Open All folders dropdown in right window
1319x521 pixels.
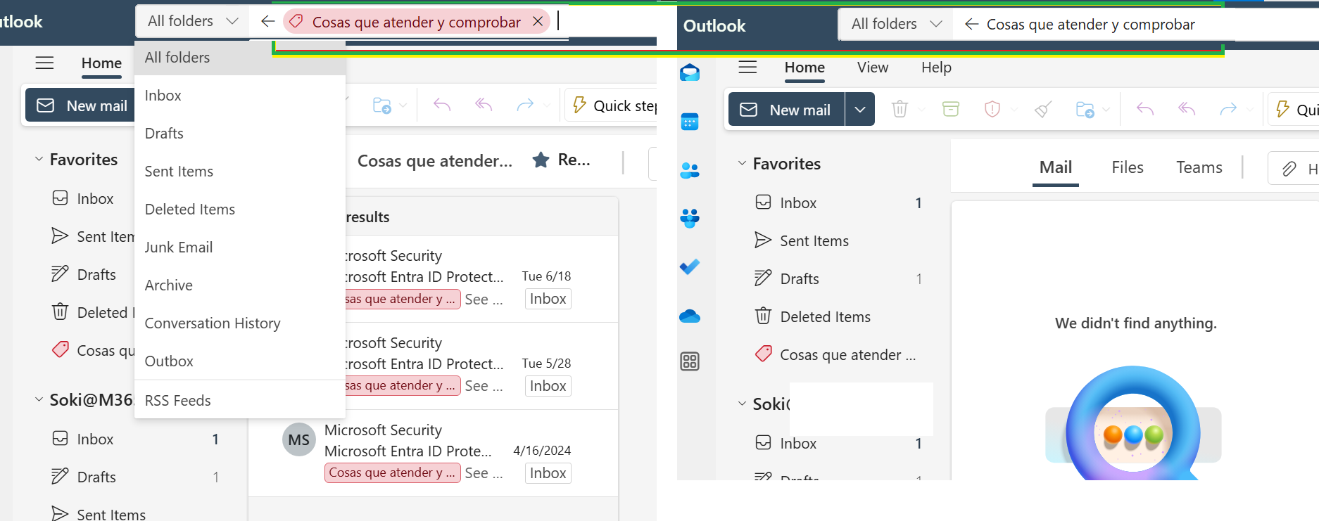[x=897, y=24]
